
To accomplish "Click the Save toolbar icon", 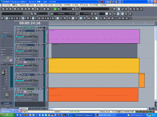I will click(x=10, y=9).
